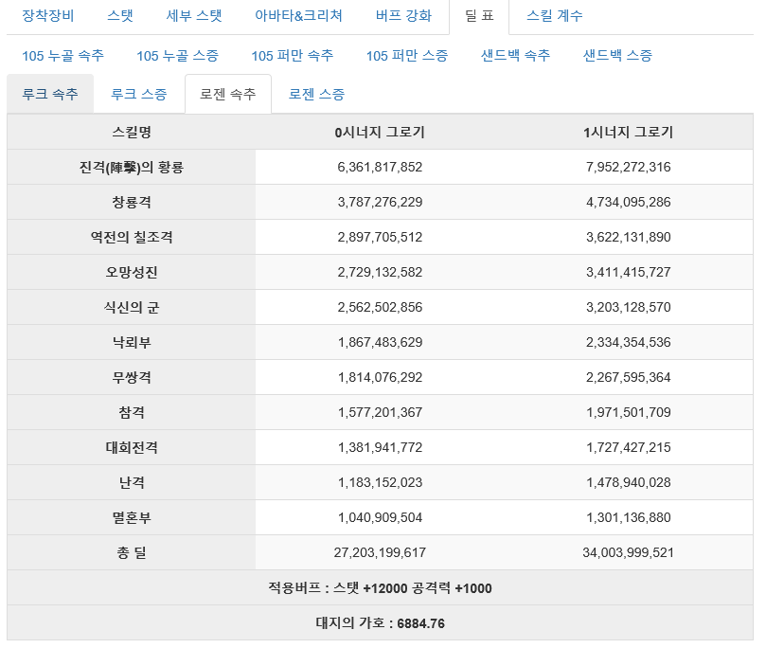Switch to the 스탯 tab
Screen dimensions: 766x648
120,16
